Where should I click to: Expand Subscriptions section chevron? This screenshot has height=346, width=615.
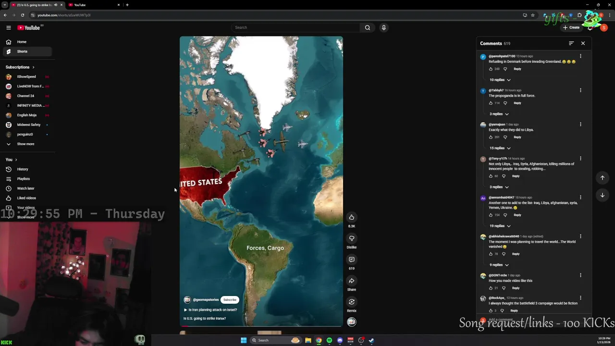pos(33,67)
